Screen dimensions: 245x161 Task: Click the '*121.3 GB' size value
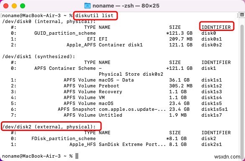[x=179, y=33]
